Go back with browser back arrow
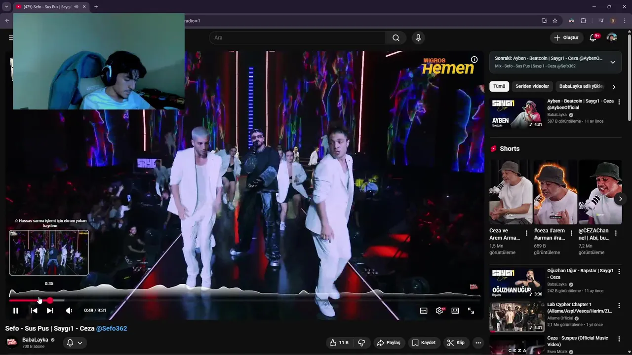This screenshot has width=632, height=355. (7, 21)
